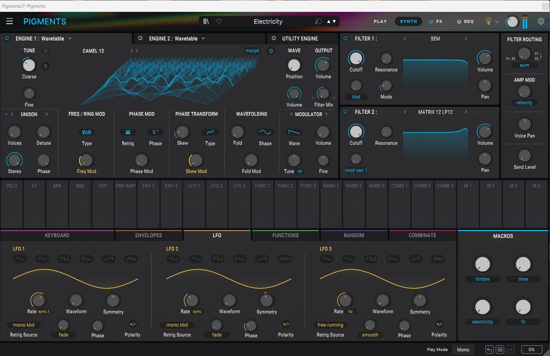The width and height of the screenshot is (550, 356).
Task: Click the Filter 1 Cutoff knob
Action: [x=356, y=58]
